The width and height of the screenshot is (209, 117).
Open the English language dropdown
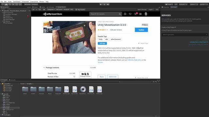(151, 9)
